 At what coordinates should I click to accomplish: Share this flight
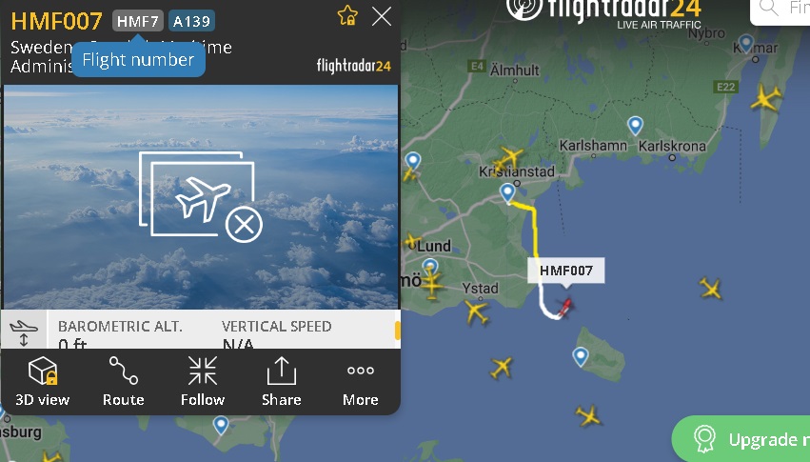pos(282,382)
